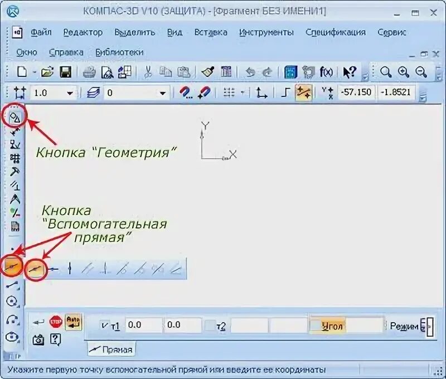
Task: Open Print preview icon
Action: point(107,72)
